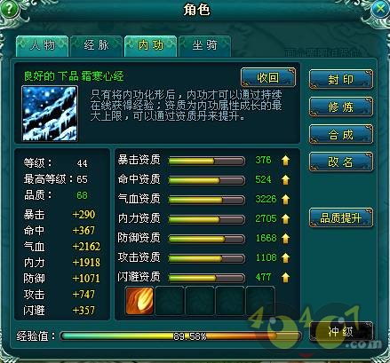
Task: Click the 经验值 progress bar
Action: tap(180, 336)
